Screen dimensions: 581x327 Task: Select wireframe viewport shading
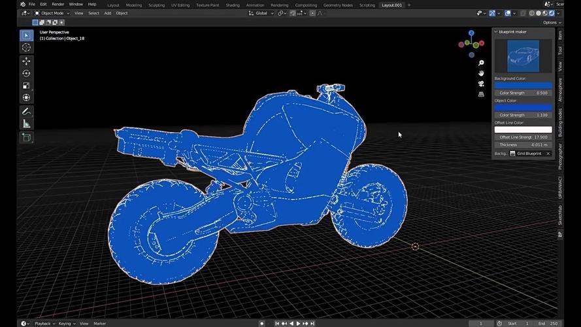pos(532,13)
